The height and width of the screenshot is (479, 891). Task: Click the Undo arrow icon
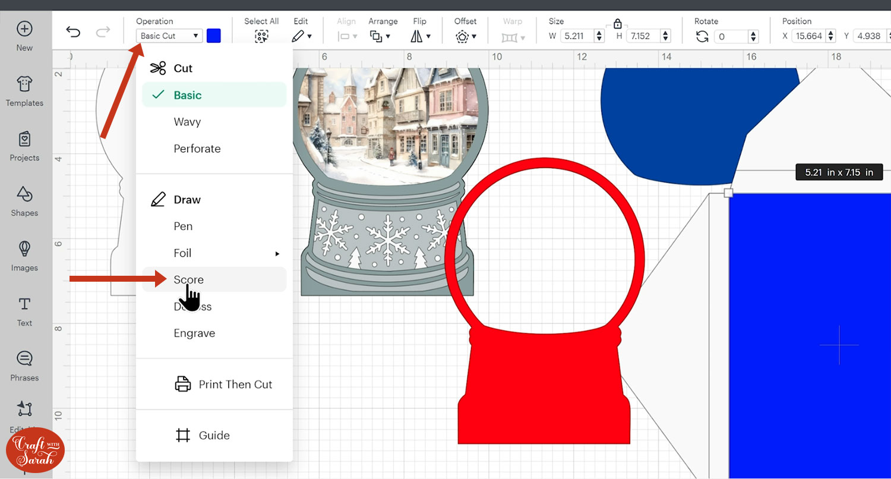73,32
